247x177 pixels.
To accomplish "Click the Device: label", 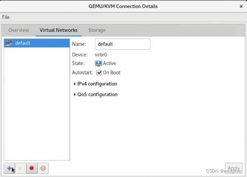I will (x=80, y=55).
